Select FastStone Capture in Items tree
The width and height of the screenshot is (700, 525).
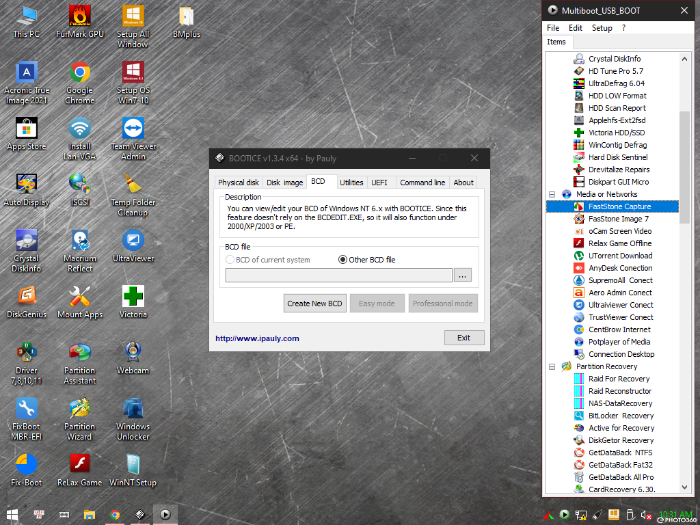point(619,206)
